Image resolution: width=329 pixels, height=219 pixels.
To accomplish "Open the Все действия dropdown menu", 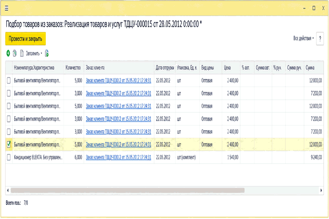I will click(x=304, y=39).
